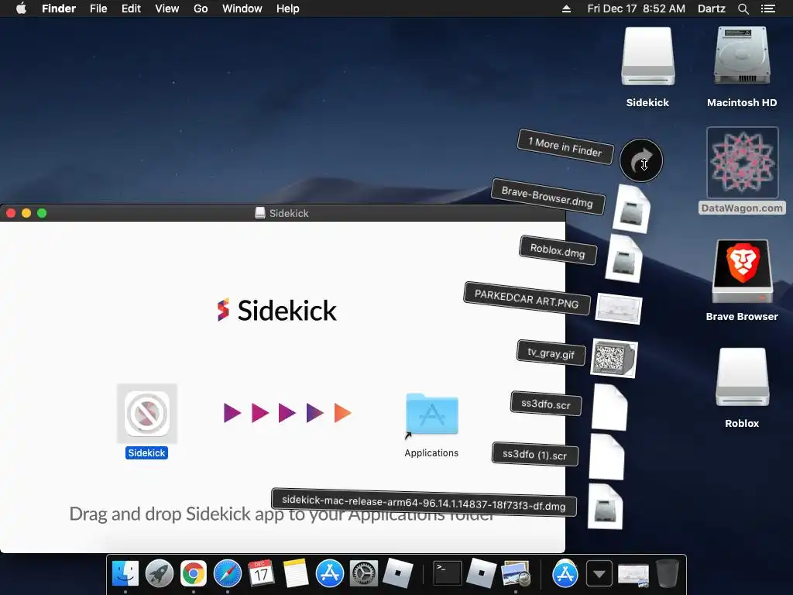Open the Go menu
The height and width of the screenshot is (595, 793).
201,9
